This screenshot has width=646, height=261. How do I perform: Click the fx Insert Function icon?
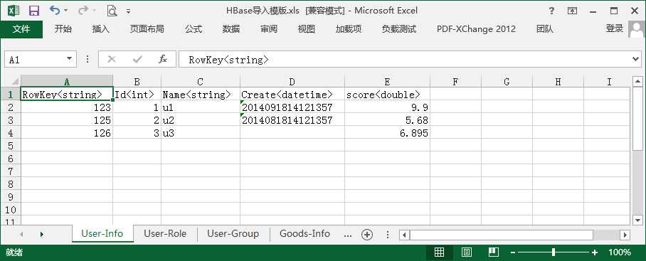click(163, 59)
